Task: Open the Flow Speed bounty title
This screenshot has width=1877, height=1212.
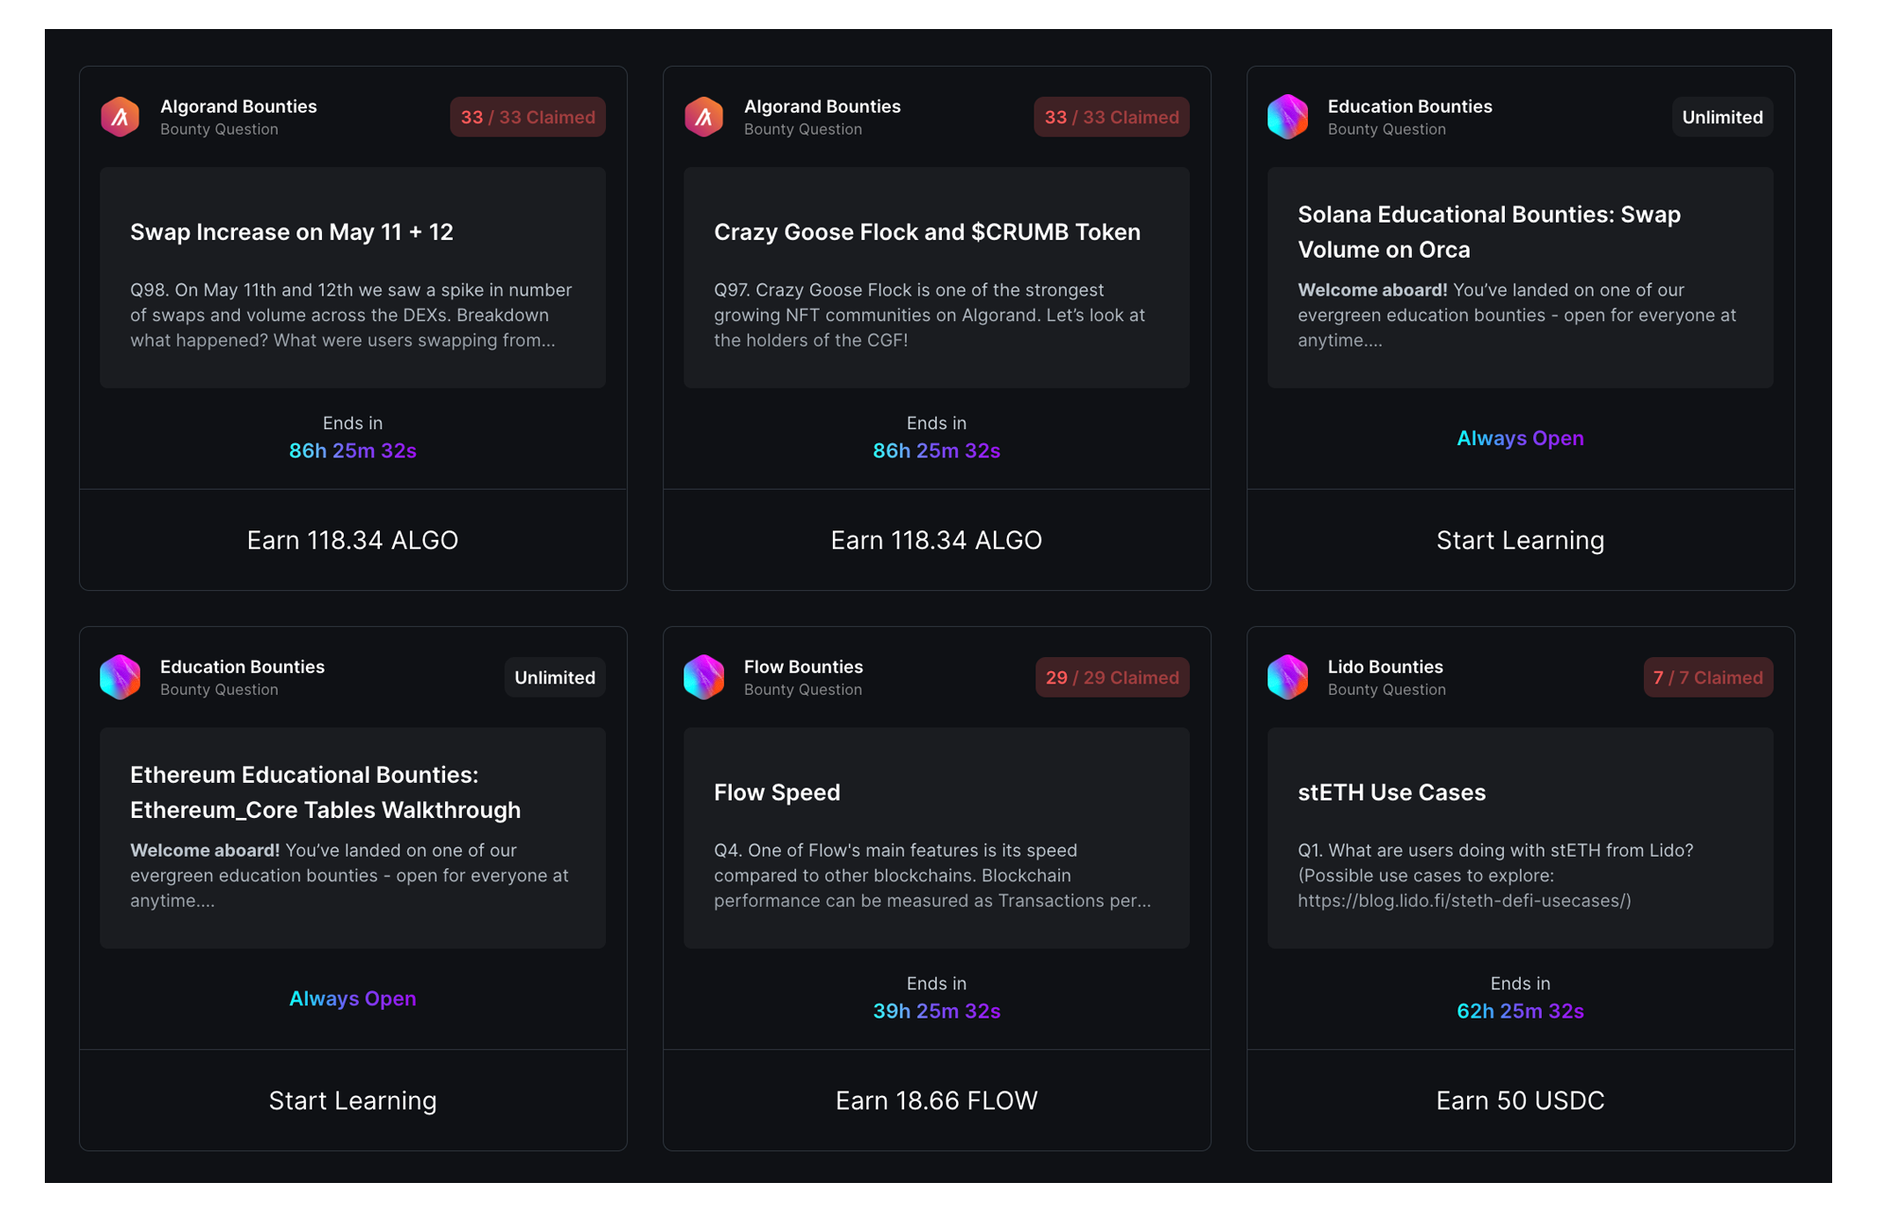Action: 777,792
